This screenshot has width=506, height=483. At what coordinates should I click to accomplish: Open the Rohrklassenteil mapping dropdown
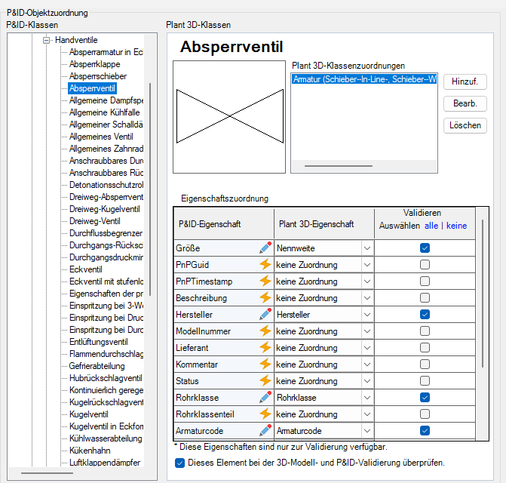coord(367,414)
